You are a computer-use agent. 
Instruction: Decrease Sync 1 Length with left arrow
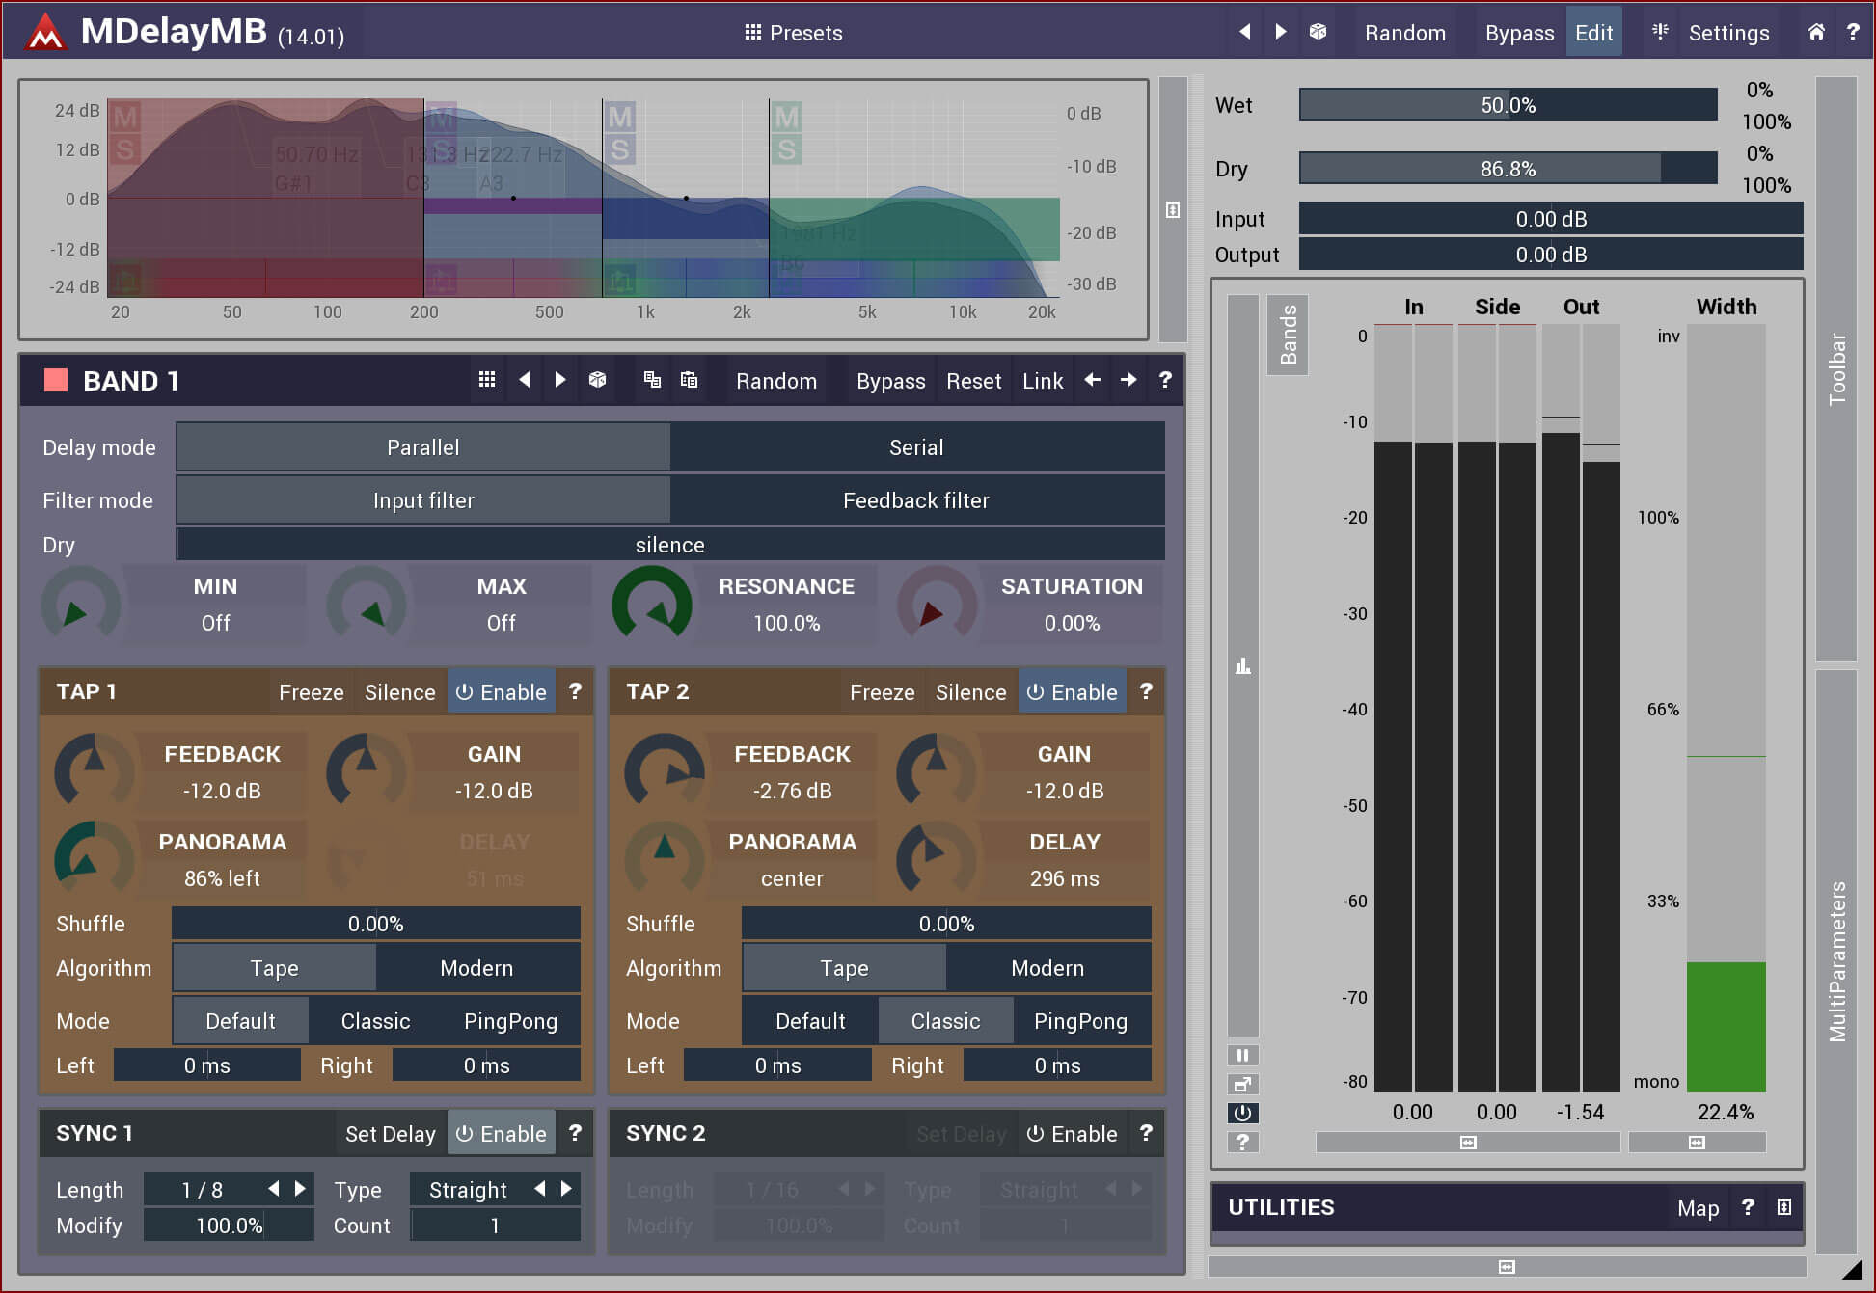click(274, 1189)
